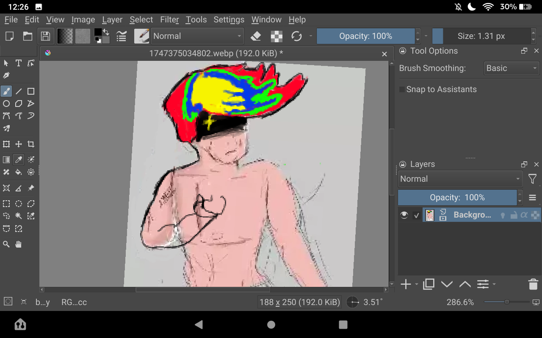Viewport: 542px width, 338px height.
Task: Toggle the Tool Options docker lock
Action: coord(403,51)
